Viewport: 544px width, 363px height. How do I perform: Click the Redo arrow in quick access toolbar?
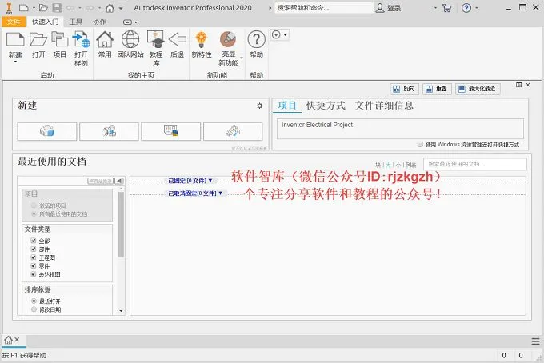(90, 8)
